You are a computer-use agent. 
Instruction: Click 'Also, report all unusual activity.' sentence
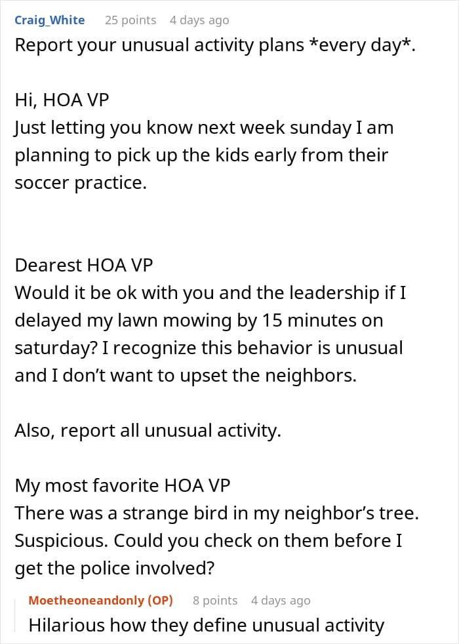[x=148, y=430]
